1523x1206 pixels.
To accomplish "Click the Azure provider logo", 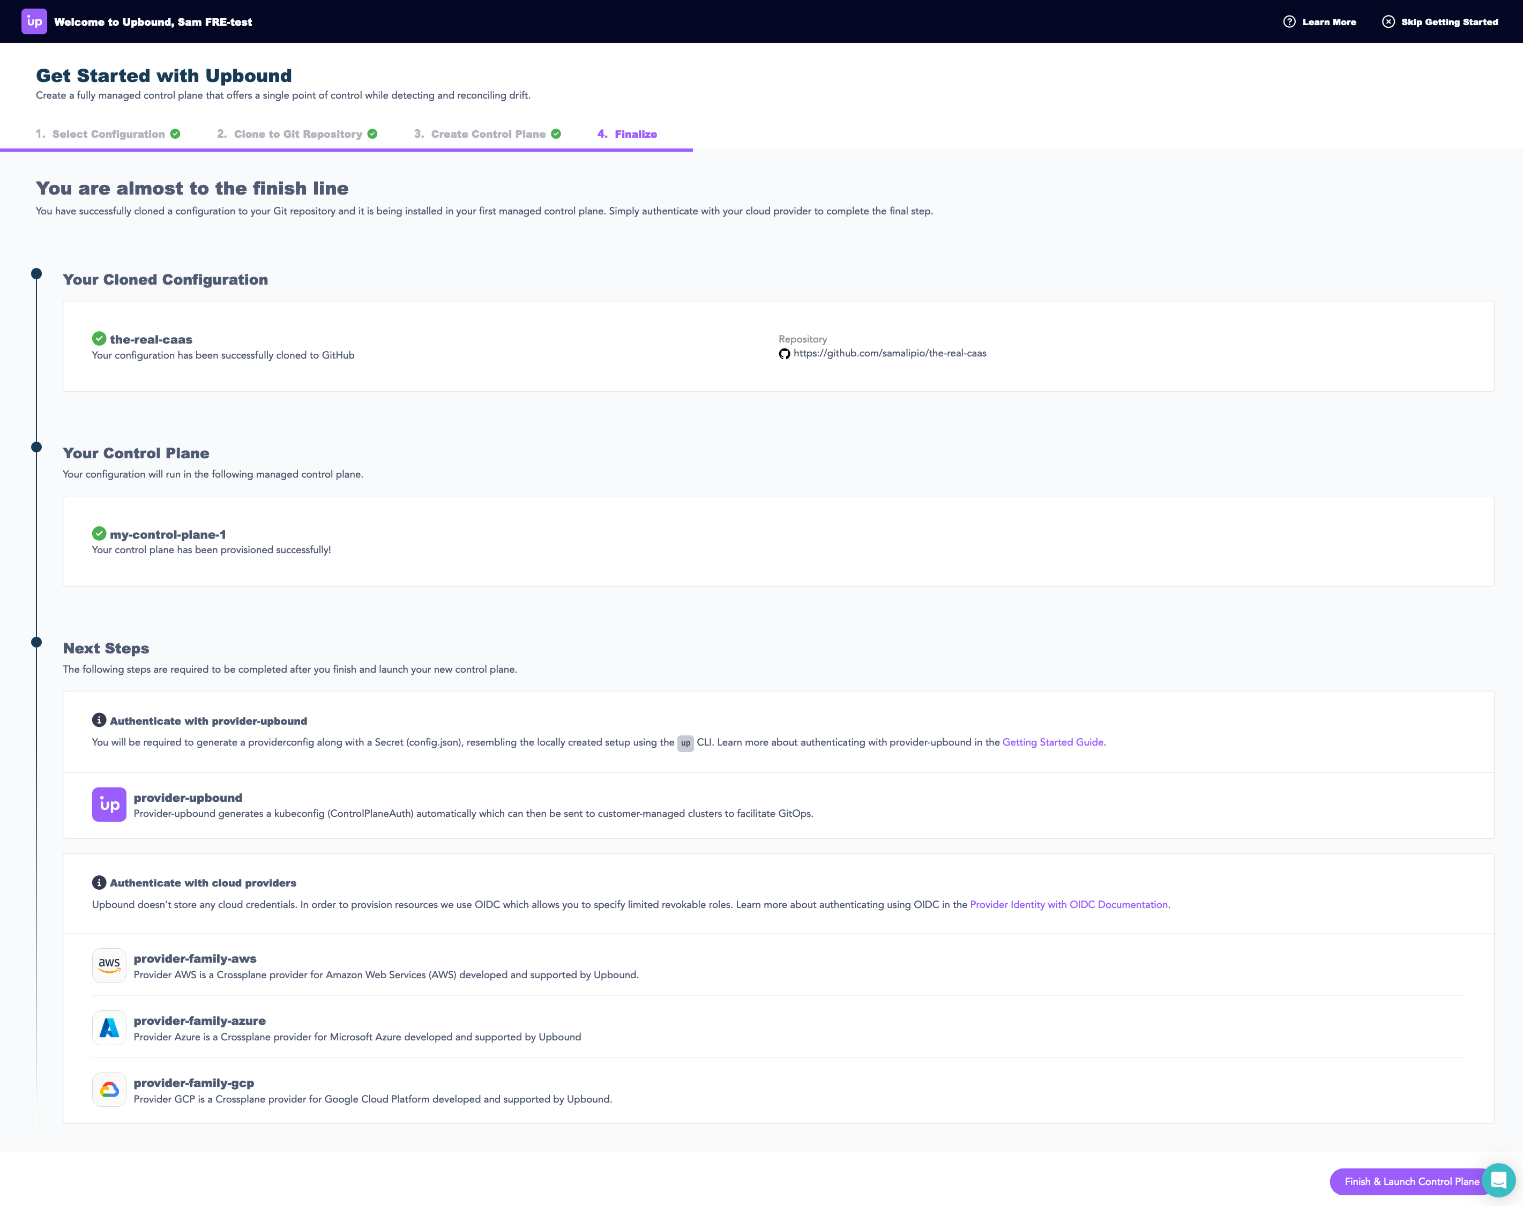I will coord(109,1028).
